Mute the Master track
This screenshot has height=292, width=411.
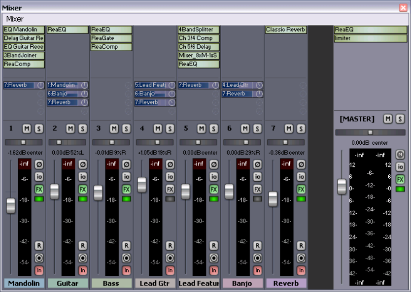pos(388,119)
